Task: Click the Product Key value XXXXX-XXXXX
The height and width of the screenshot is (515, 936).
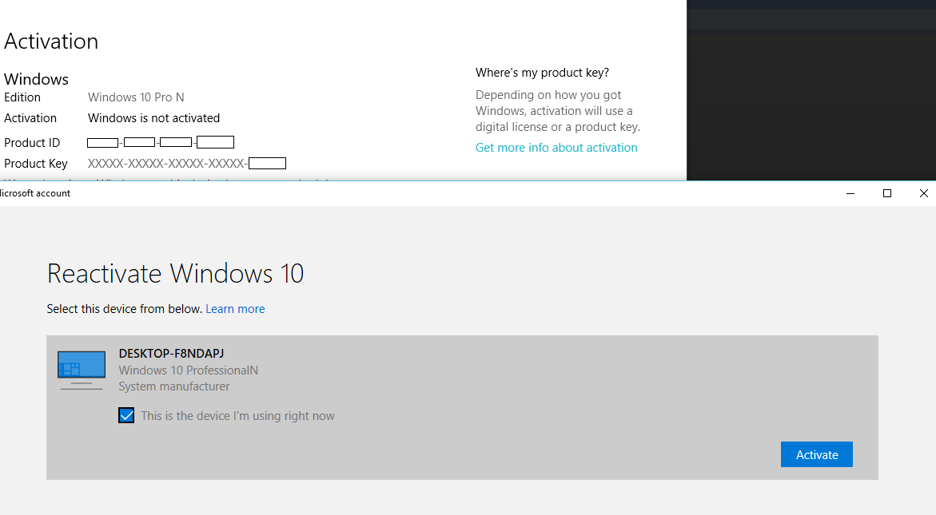Action: click(x=187, y=164)
